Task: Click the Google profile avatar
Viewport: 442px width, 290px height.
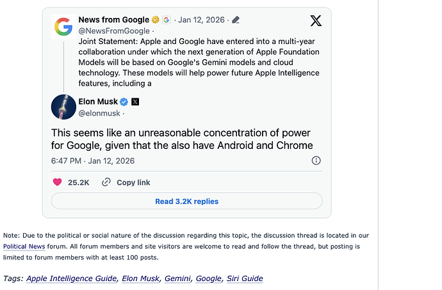Action: [63, 26]
